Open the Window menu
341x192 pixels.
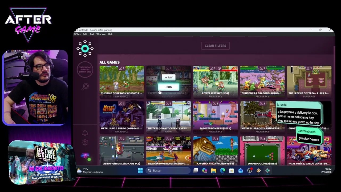click(x=101, y=34)
